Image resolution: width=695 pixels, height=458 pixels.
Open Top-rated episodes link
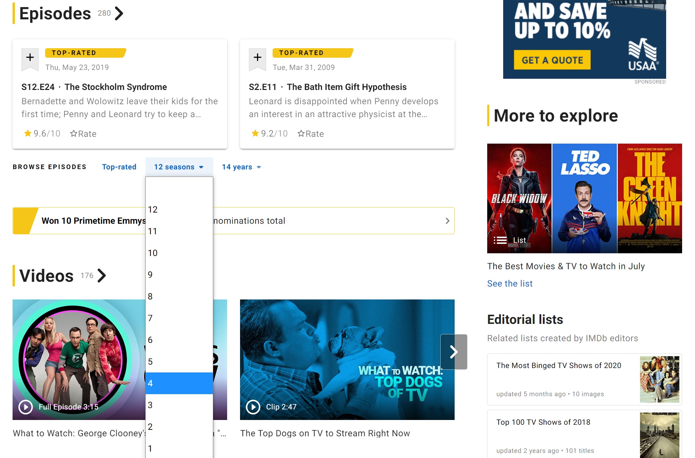pyautogui.click(x=119, y=167)
